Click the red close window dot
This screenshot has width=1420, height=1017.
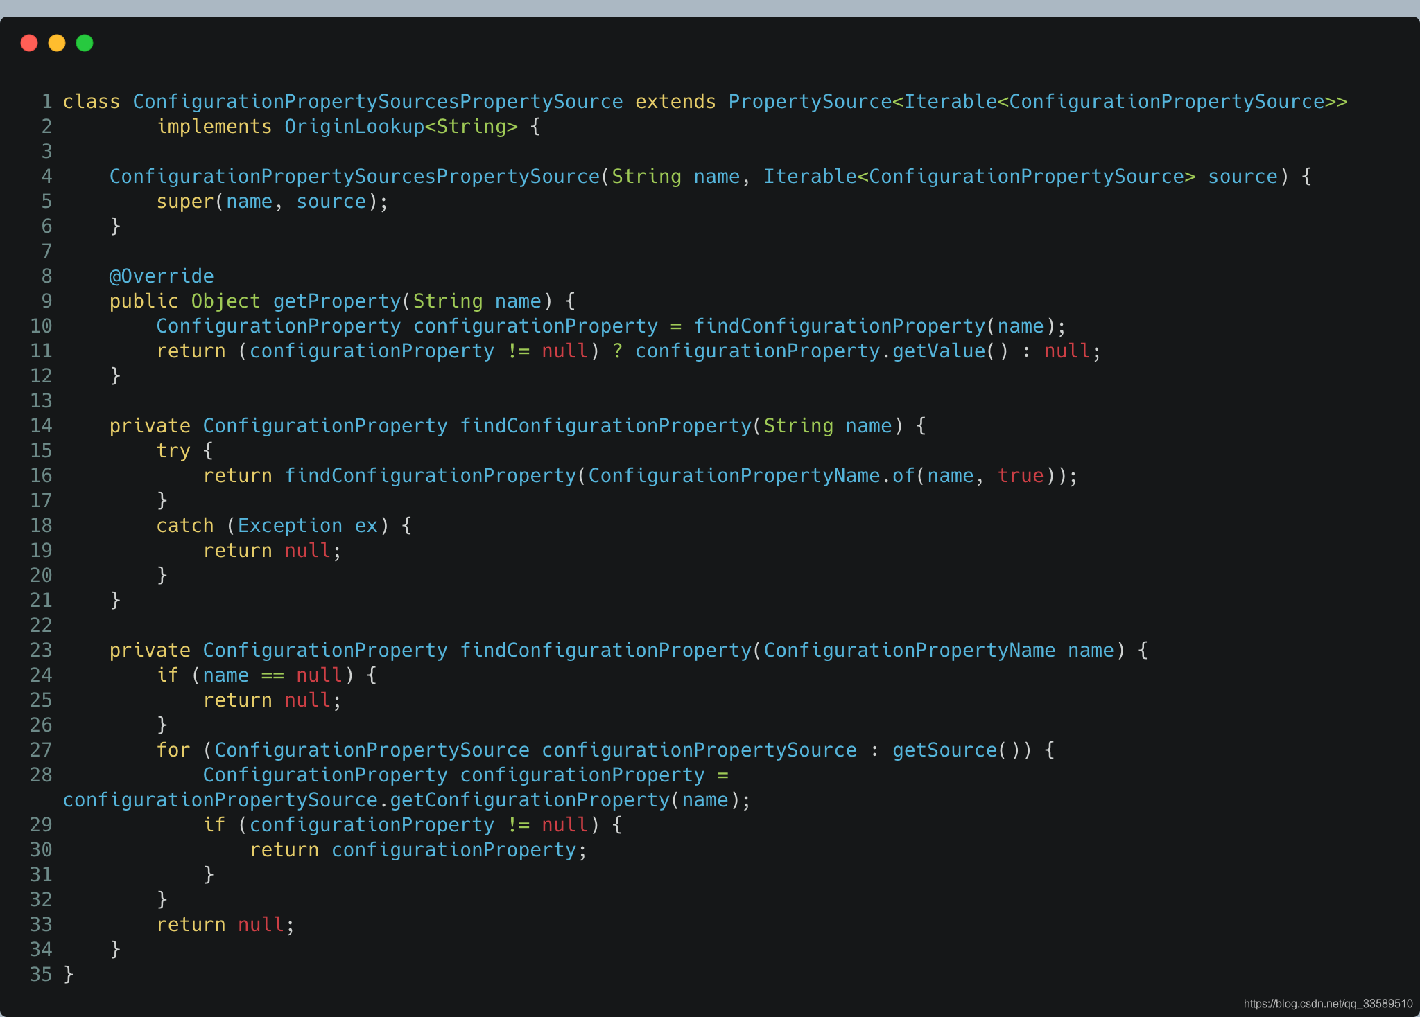click(x=29, y=43)
